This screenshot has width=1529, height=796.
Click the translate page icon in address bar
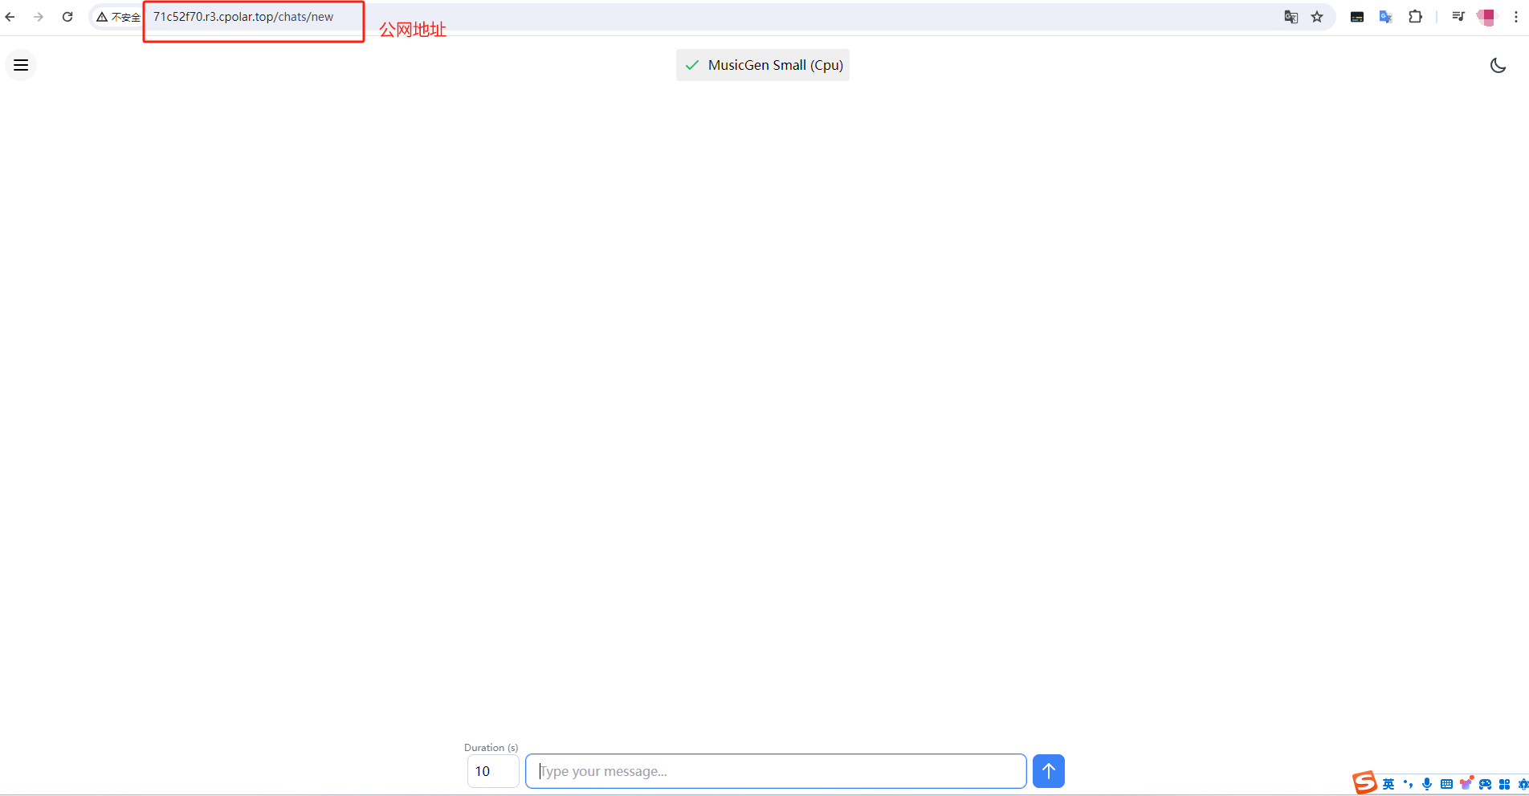1290,17
